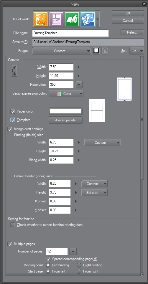Screen dimensions: 148x284
Task: Open the Unit dropdown
Action: (137, 51)
